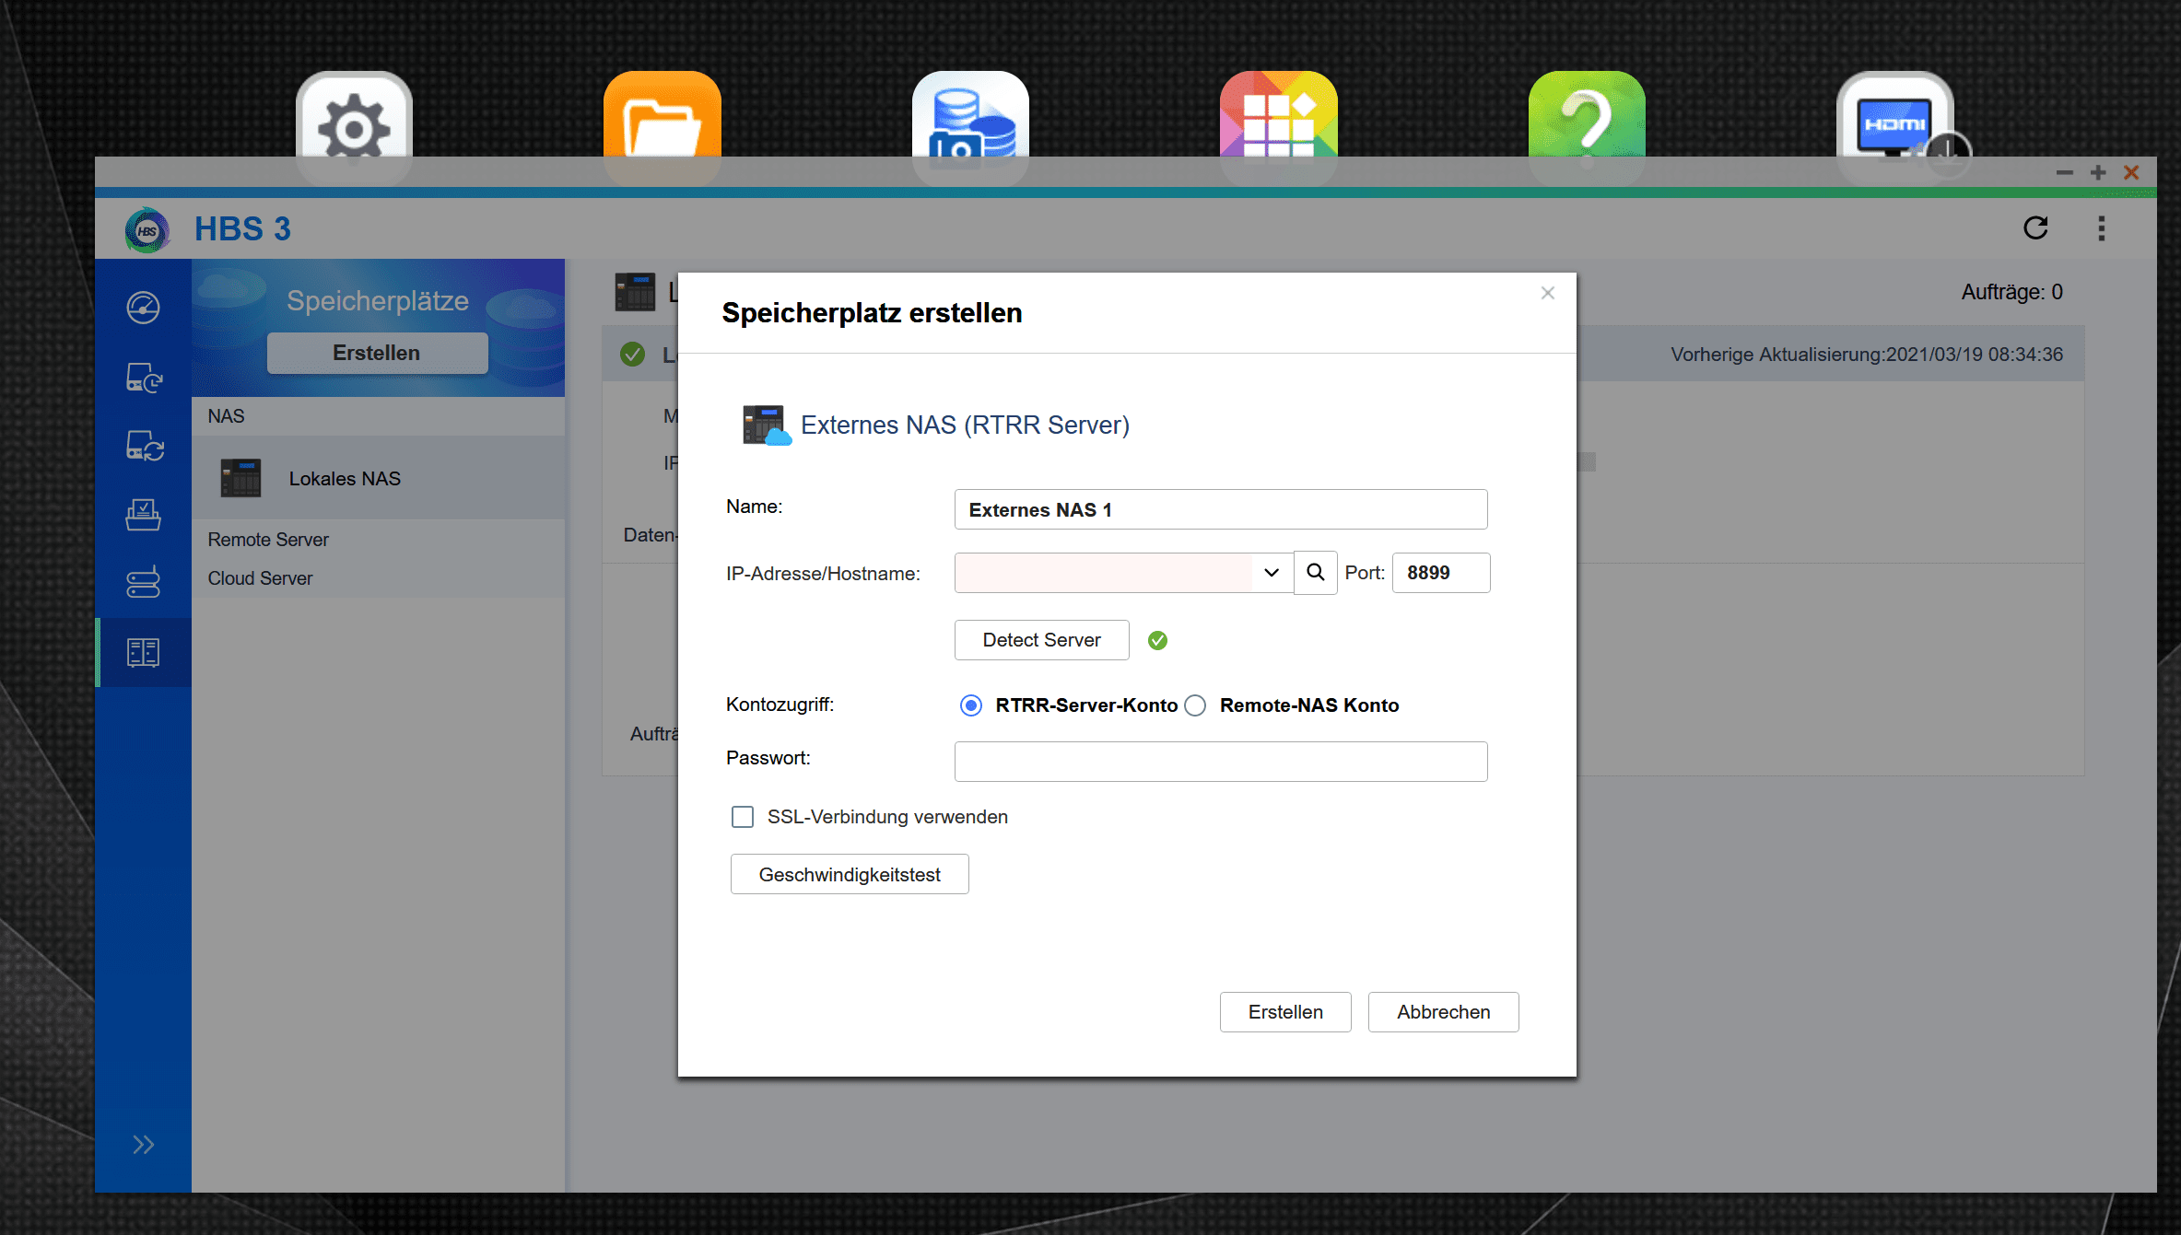This screenshot has width=2181, height=1235.
Task: Open the Storage Spaces sidebar icon
Action: (144, 653)
